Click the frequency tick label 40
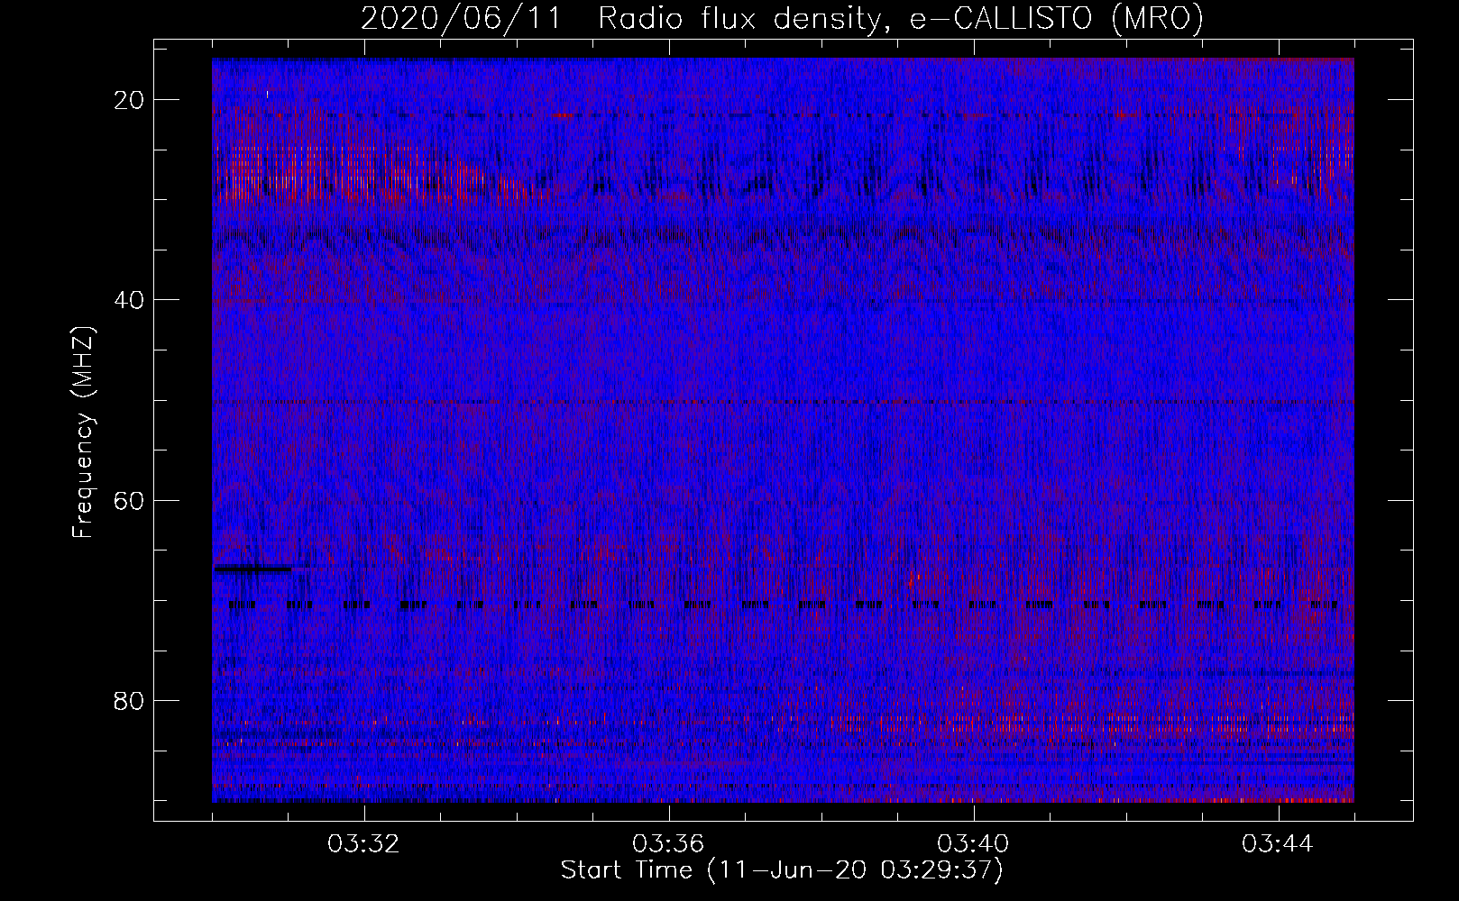This screenshot has width=1459, height=901. coord(130,300)
